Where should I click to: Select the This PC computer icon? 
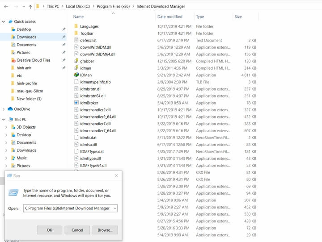point(11,119)
